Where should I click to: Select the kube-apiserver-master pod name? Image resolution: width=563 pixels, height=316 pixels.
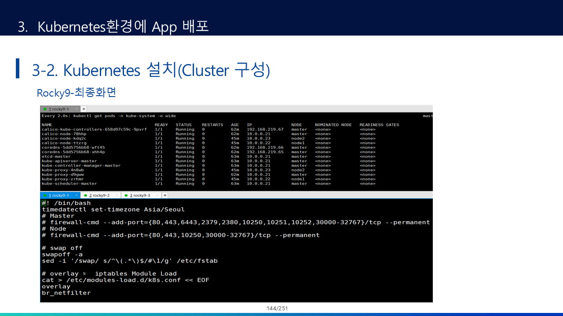pos(69,161)
